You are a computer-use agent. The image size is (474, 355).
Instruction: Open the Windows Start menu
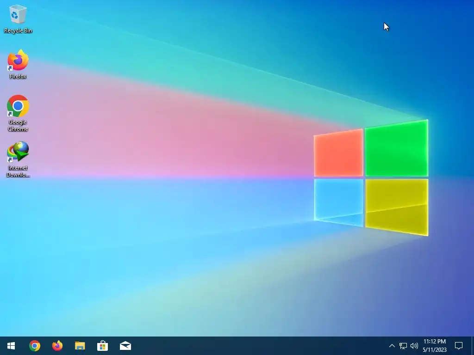(11, 346)
